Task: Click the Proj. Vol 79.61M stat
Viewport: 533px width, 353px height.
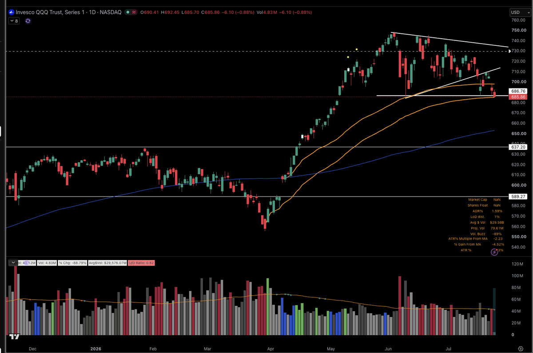Action: click(x=487, y=227)
